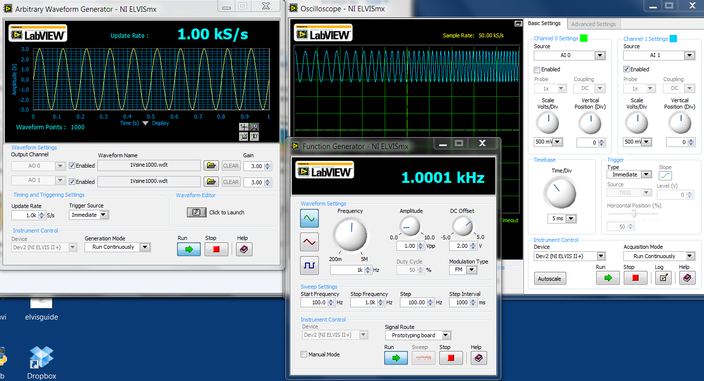The image size is (704, 381).
Task: Select triangle waveform in Function Generator
Action: [x=309, y=242]
